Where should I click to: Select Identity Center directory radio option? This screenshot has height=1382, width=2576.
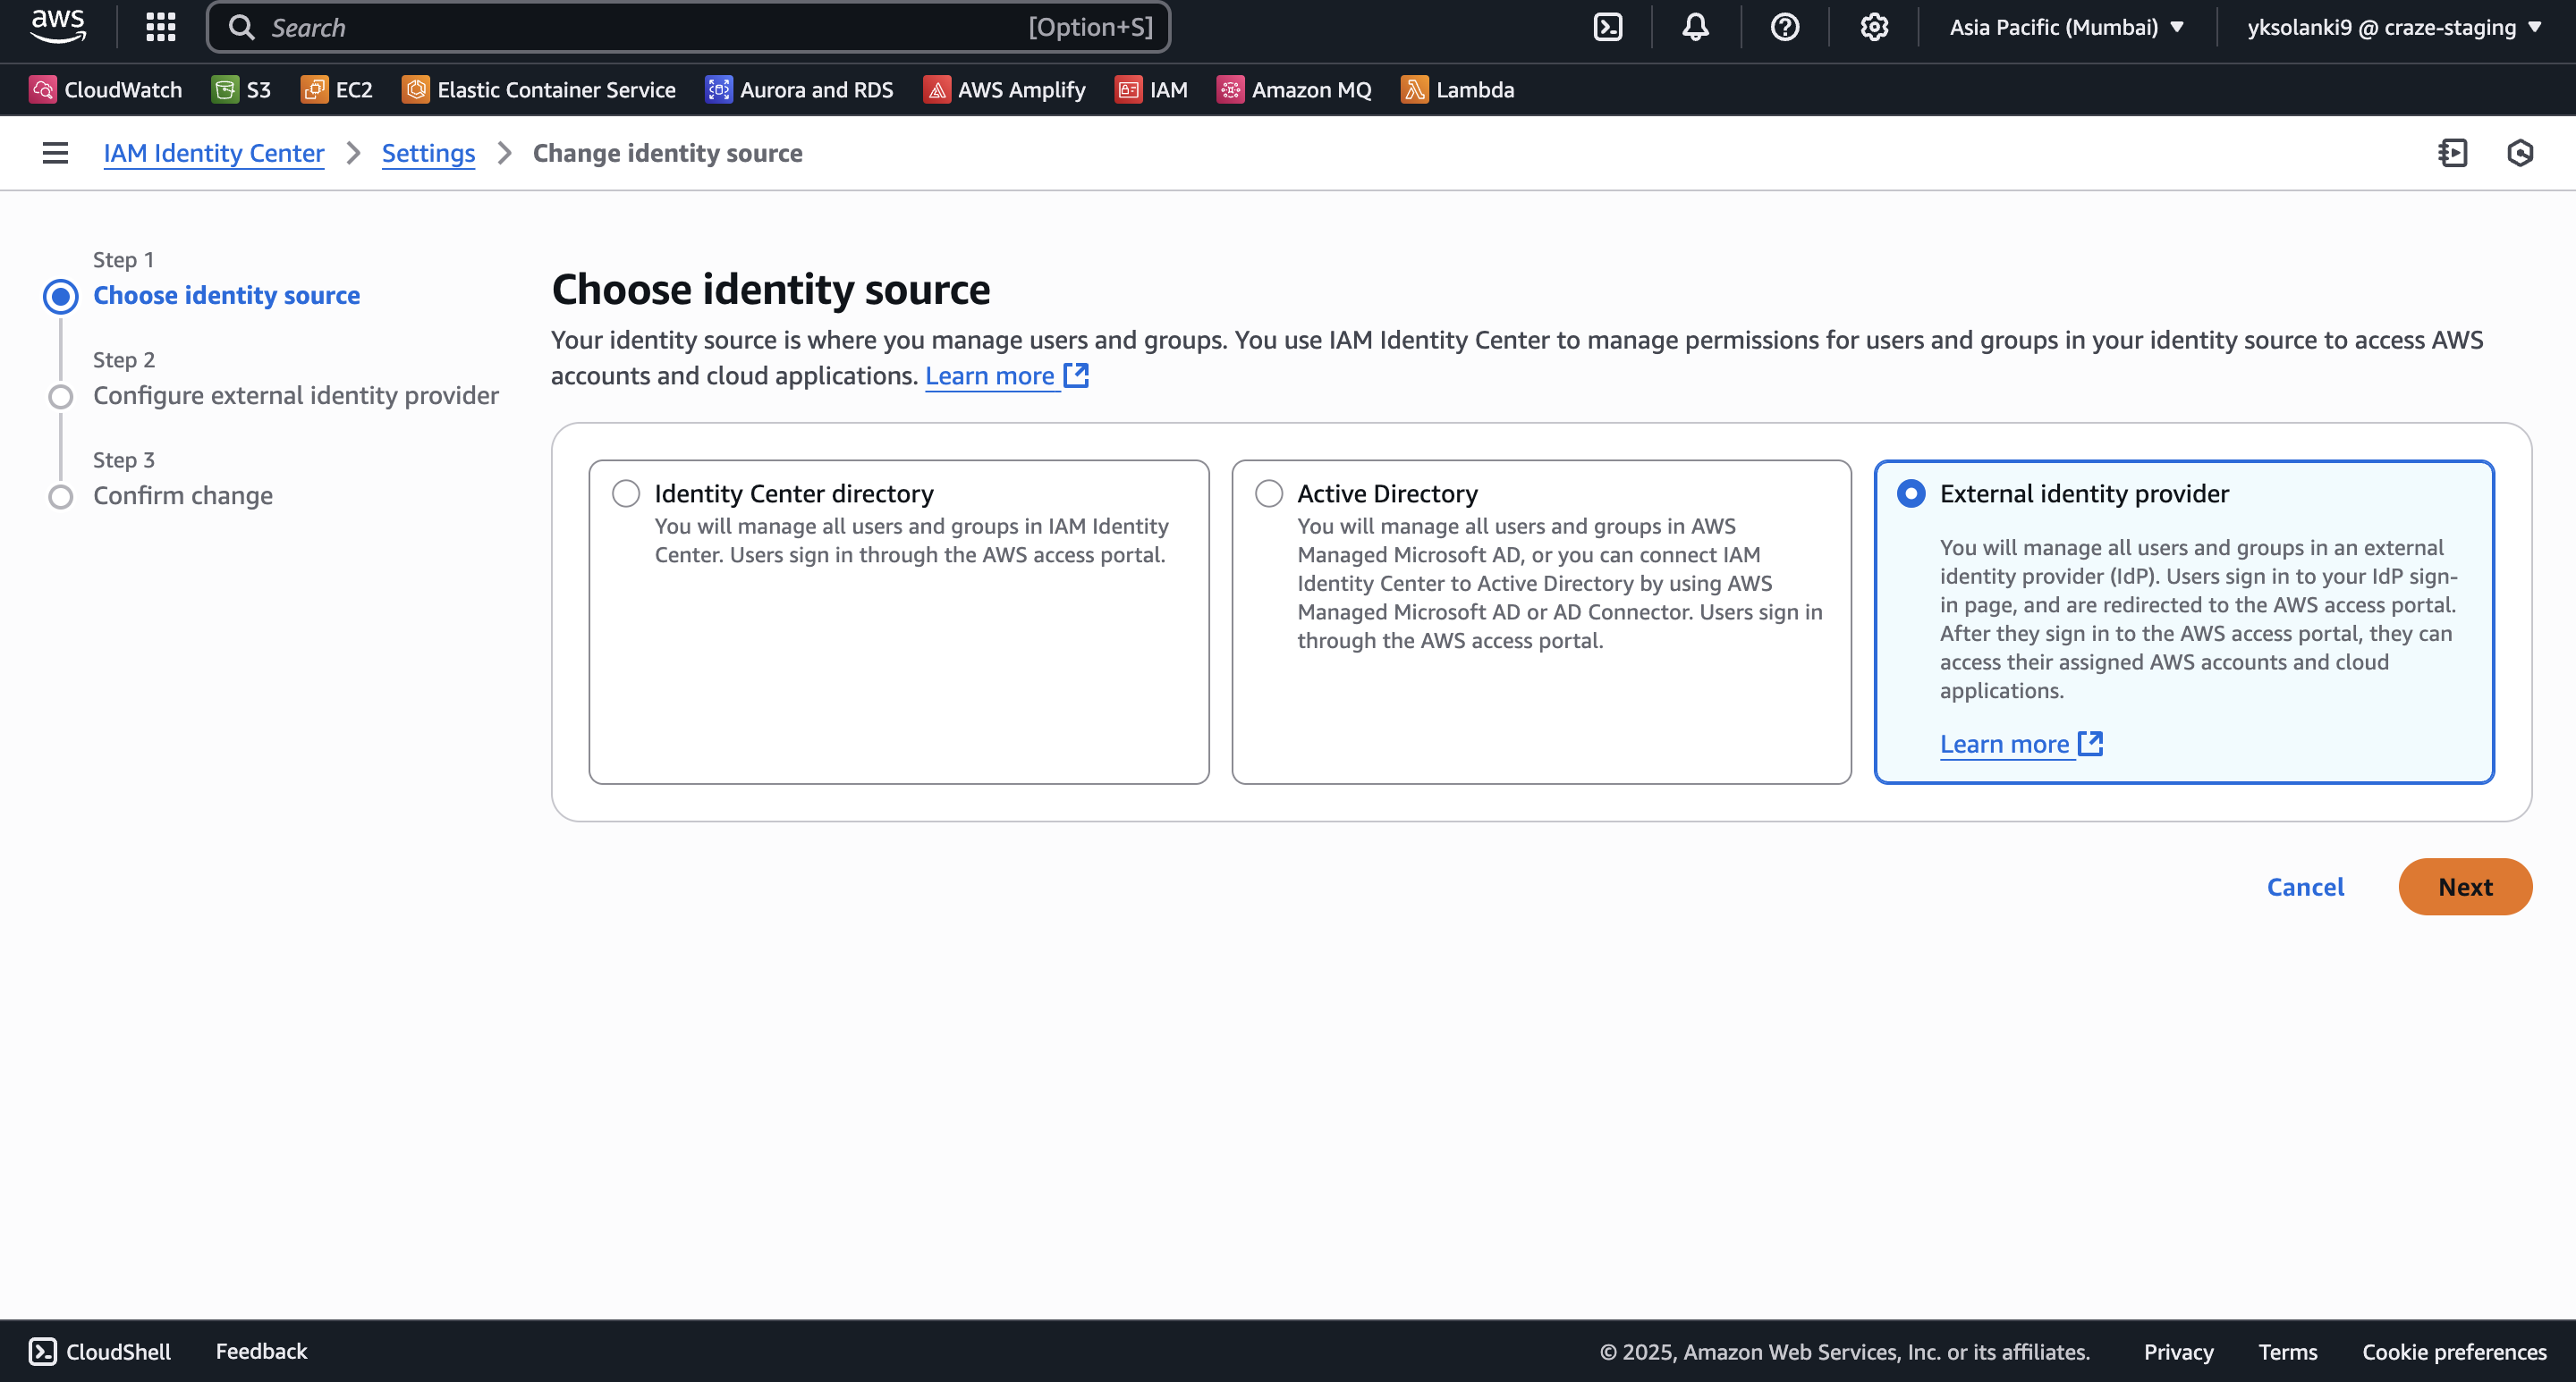626,493
